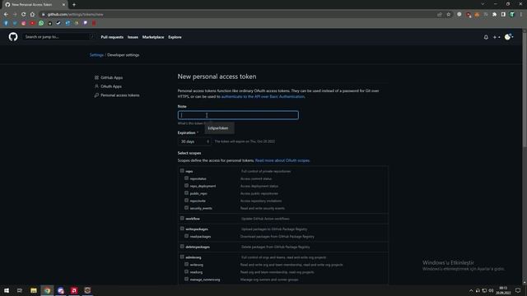
Task: Open the Chrome three-dot menu
Action: tap(521, 15)
